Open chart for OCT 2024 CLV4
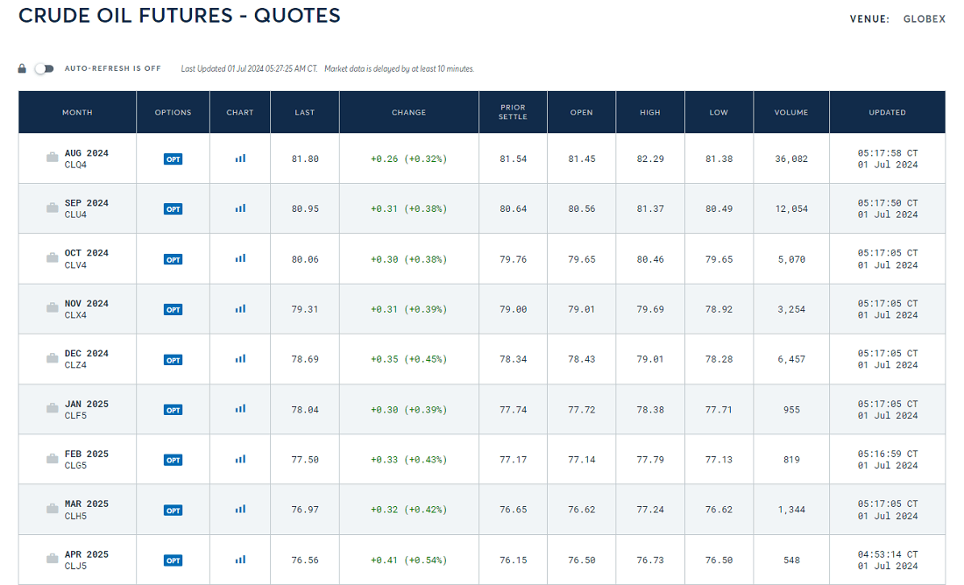 240,258
